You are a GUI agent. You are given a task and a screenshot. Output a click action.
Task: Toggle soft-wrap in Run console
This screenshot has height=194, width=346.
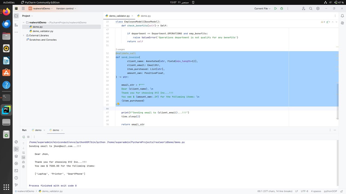pyautogui.click(x=23, y=153)
